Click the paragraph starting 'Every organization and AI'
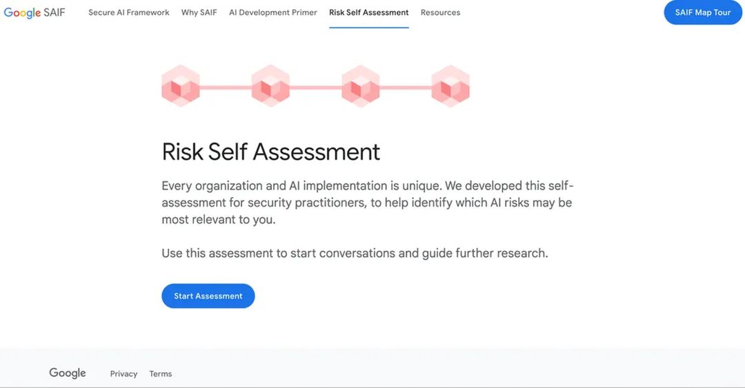This screenshot has width=745, height=388. pos(367,203)
